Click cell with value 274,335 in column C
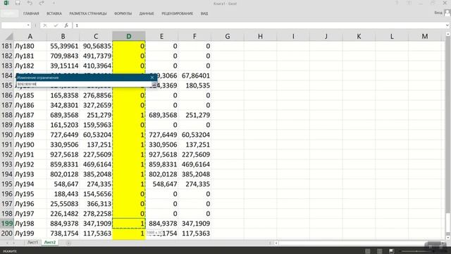 [x=96, y=184]
